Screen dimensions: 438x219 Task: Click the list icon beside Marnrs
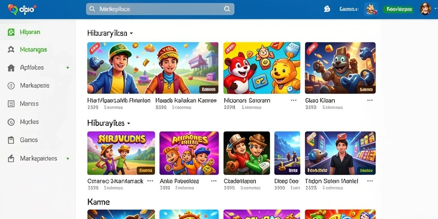point(11,104)
